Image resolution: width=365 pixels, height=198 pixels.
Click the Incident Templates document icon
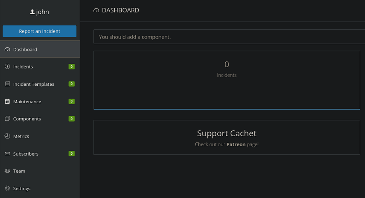[x=7, y=84]
